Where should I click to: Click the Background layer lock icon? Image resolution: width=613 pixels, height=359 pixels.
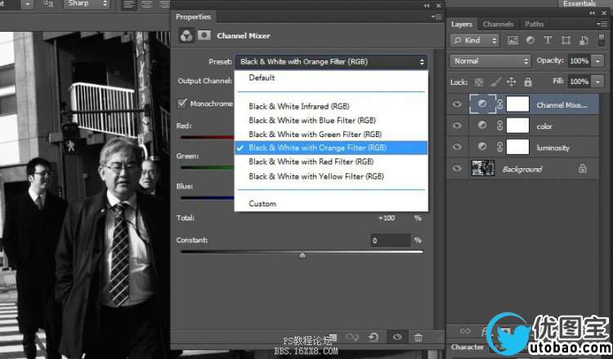point(583,169)
